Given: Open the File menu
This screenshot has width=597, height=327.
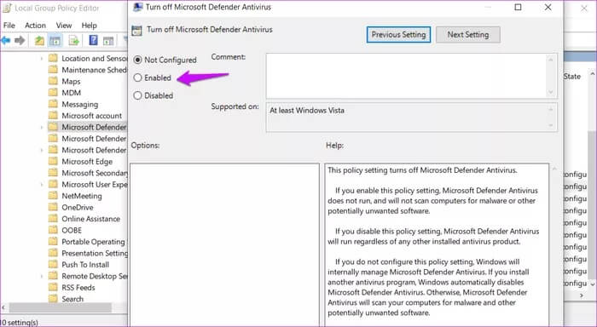Looking at the screenshot, I should click(9, 25).
